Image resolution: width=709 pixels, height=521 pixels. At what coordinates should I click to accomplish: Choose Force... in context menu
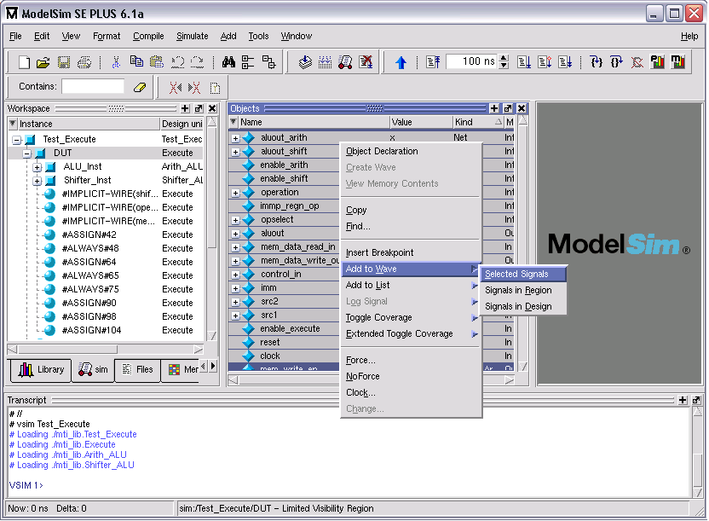click(x=411, y=361)
